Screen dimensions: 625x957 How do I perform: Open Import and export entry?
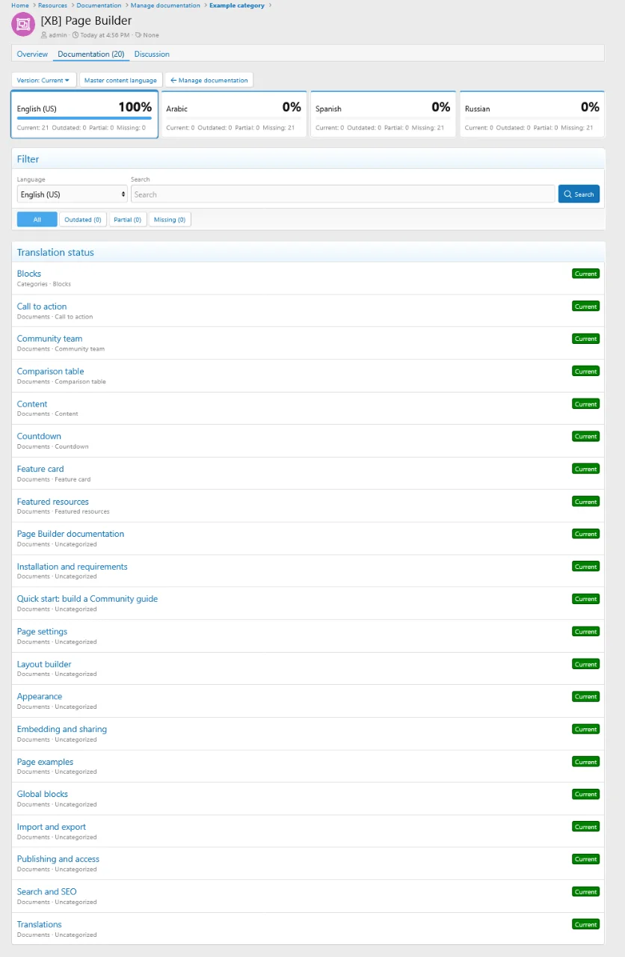pyautogui.click(x=52, y=827)
